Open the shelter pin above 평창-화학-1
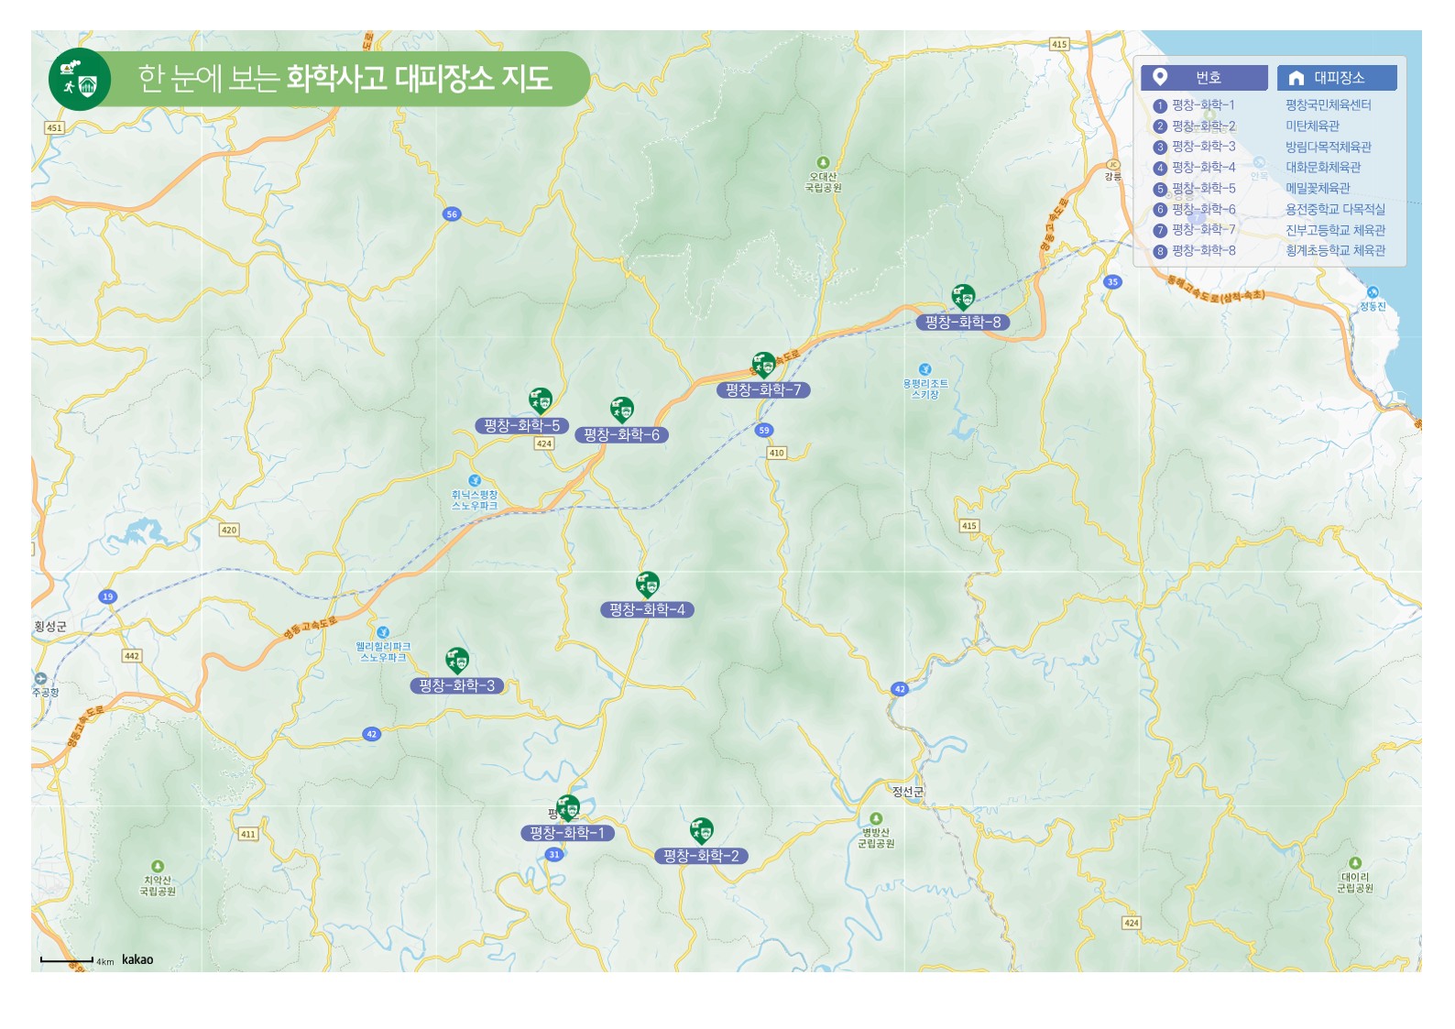 click(x=569, y=807)
